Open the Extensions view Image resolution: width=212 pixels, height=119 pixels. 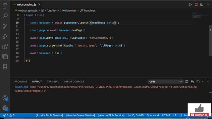coord(5,46)
